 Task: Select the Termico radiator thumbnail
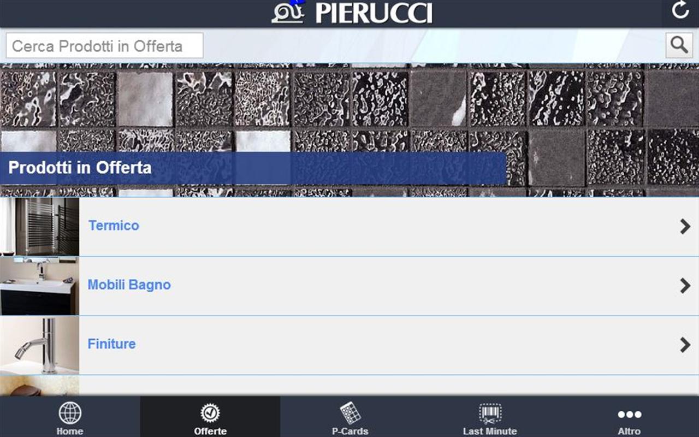39,226
